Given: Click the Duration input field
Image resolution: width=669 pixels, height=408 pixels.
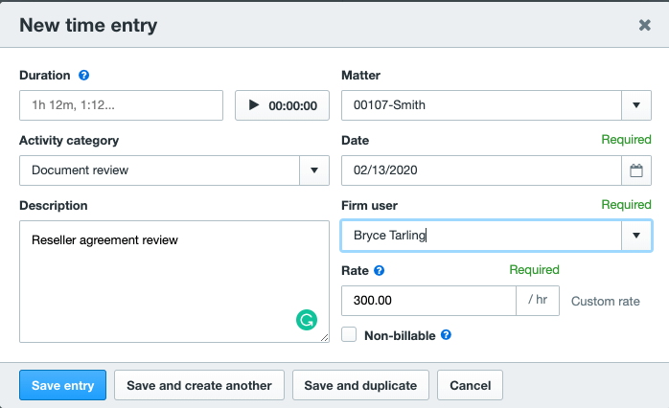Looking at the screenshot, I should click(121, 105).
